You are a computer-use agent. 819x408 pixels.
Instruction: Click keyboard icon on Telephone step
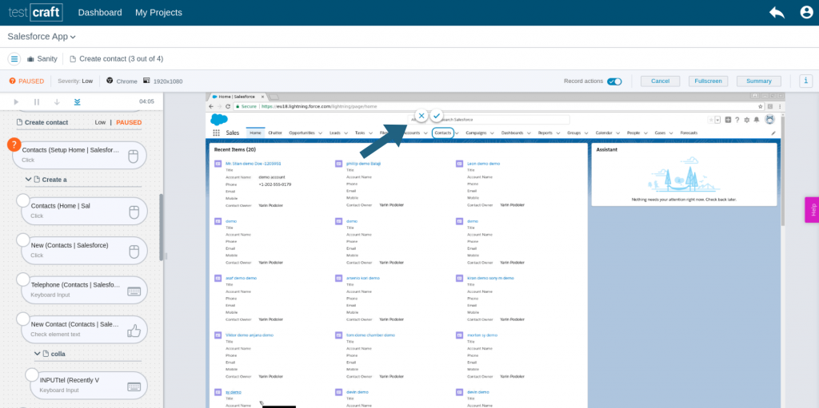(134, 291)
